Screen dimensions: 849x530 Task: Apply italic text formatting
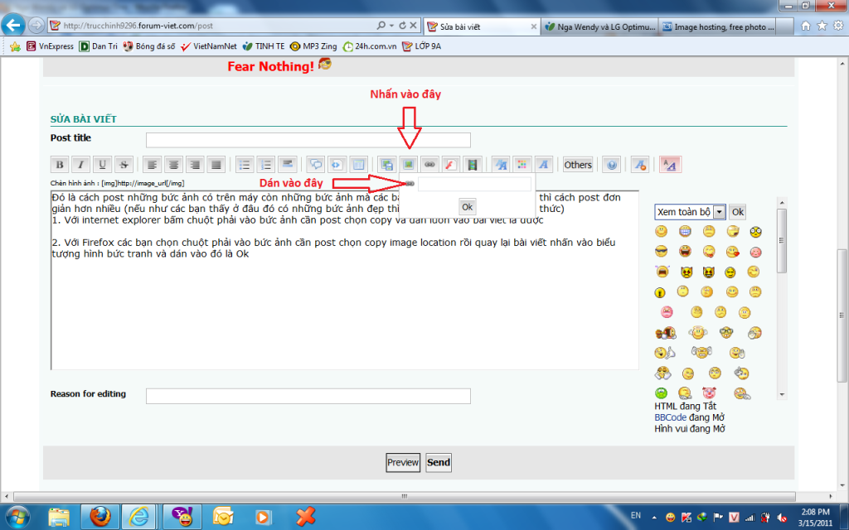[80, 165]
